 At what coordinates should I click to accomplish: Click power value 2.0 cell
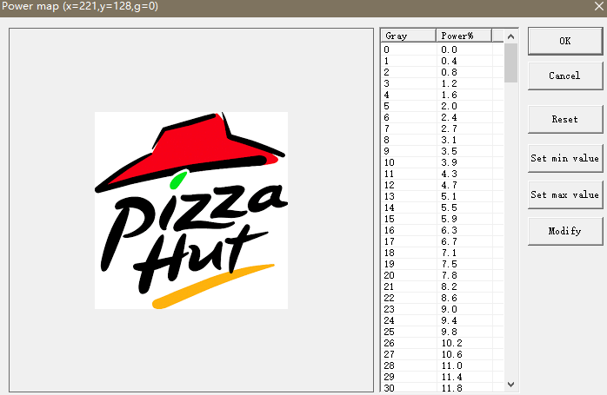[464, 106]
